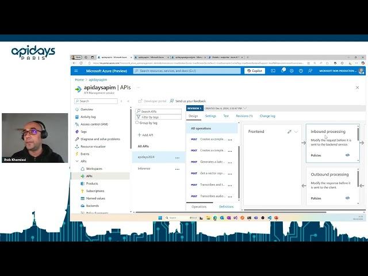Switch to the Test tab

(226, 116)
